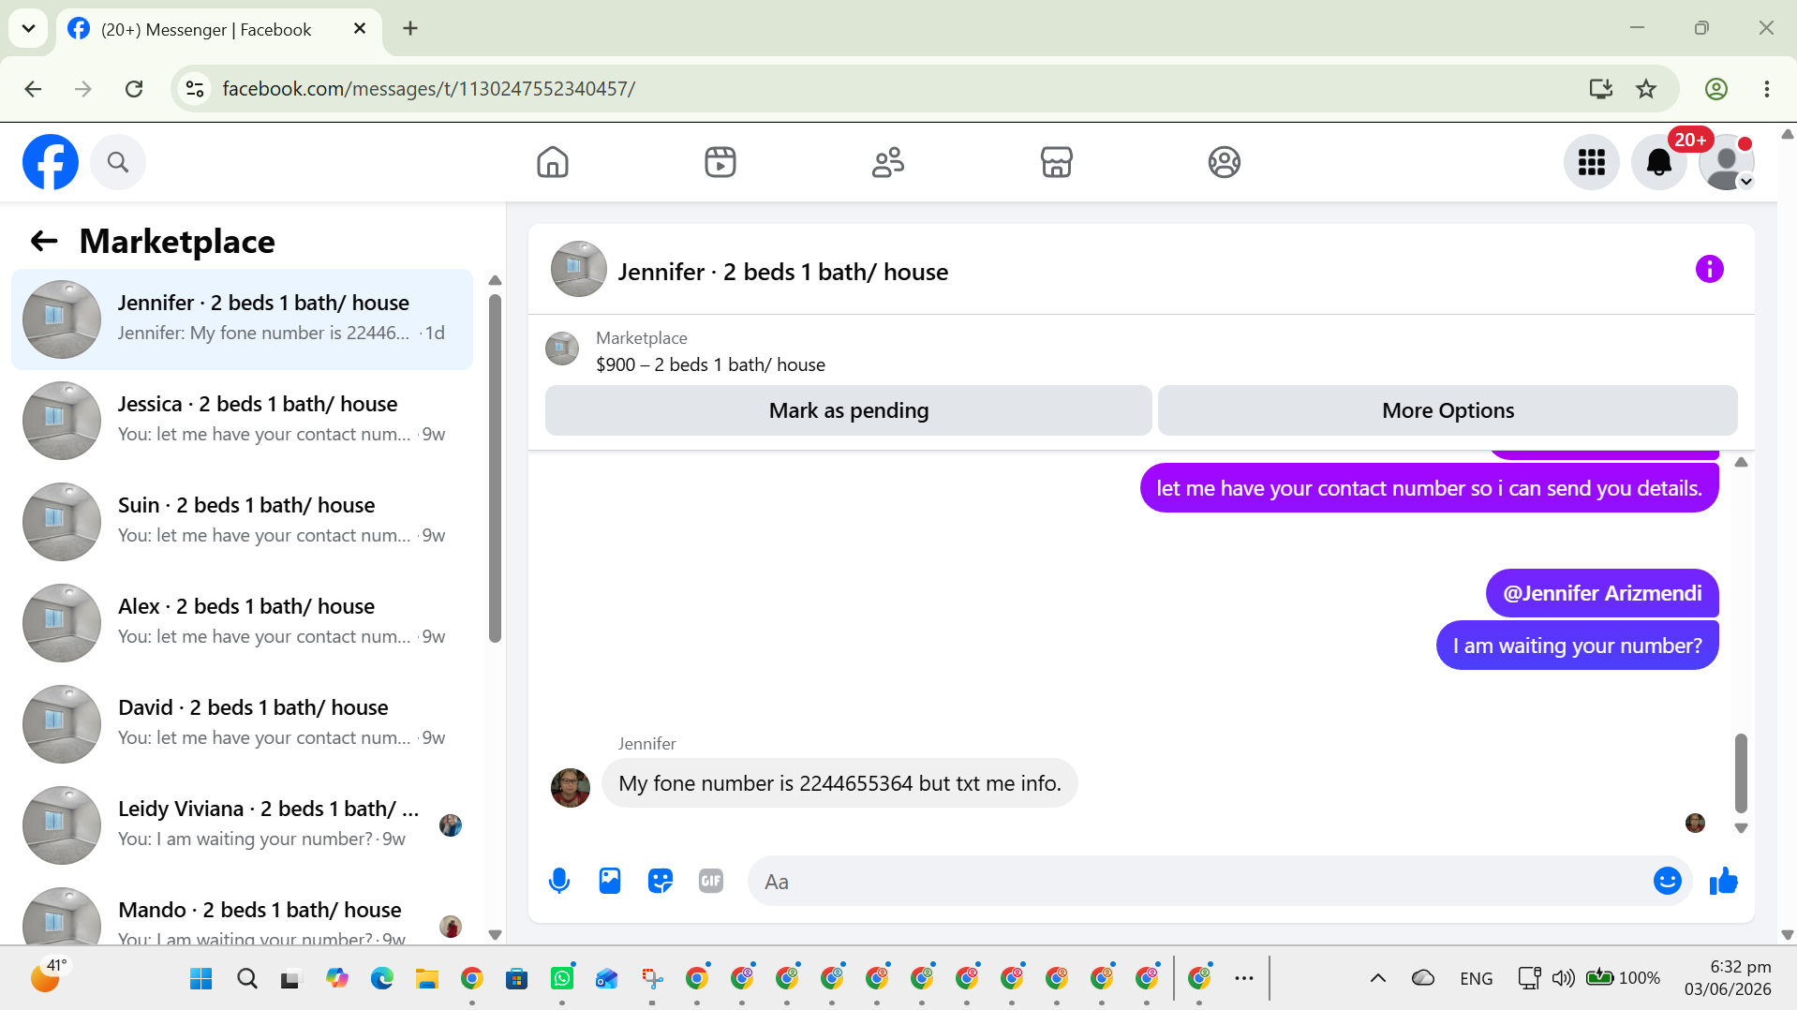Click the voice clip microphone icon
The width and height of the screenshot is (1797, 1010).
(559, 881)
